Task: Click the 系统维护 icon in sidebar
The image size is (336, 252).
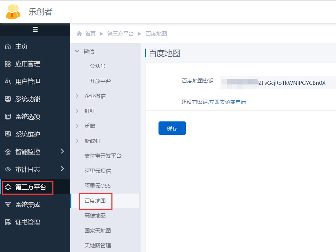Action: (8, 134)
